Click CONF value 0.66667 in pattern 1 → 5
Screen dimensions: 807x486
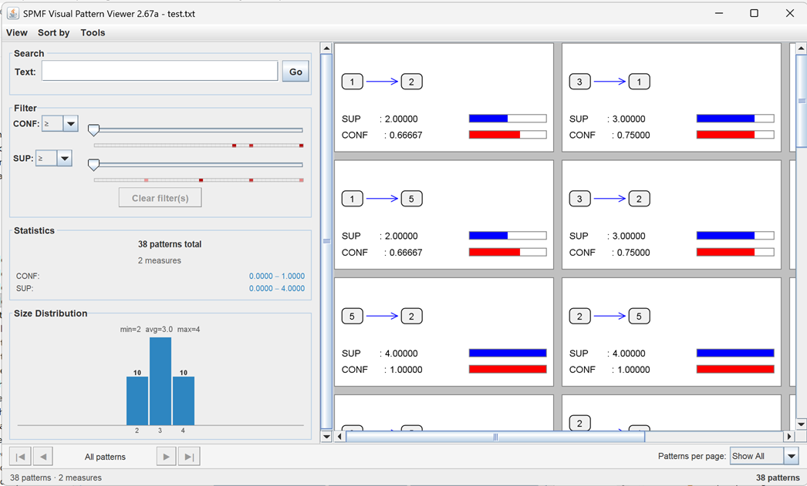click(406, 253)
